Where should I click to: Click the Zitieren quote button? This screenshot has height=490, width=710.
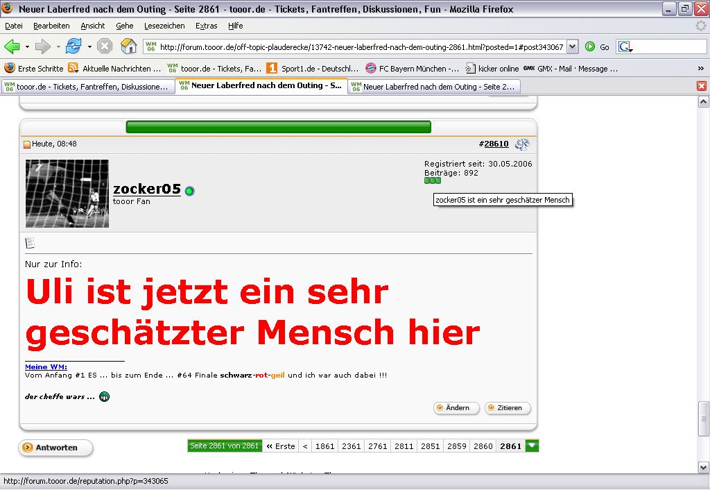[x=508, y=408]
